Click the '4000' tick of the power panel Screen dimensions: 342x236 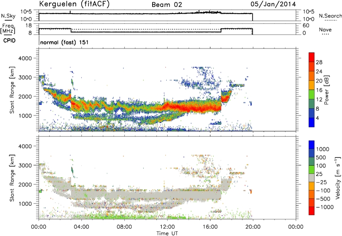click(x=25, y=58)
